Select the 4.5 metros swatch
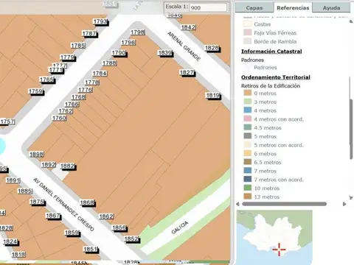Screen dimensions: 354x265 pos(248,127)
